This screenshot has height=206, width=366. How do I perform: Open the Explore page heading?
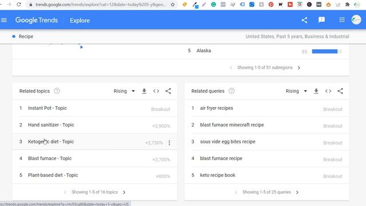click(80, 21)
